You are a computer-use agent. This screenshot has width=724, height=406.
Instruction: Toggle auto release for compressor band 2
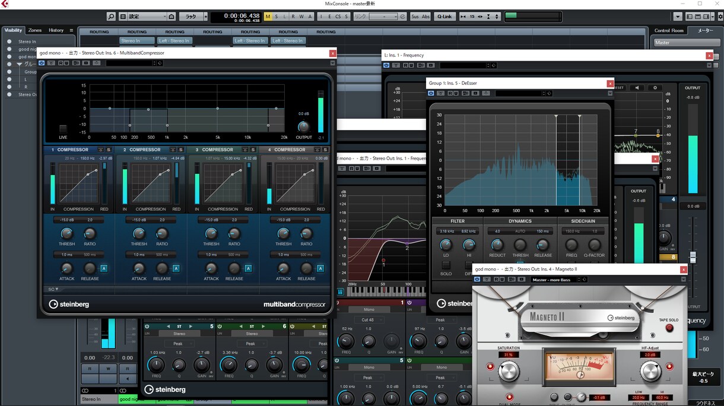pyautogui.click(x=176, y=268)
